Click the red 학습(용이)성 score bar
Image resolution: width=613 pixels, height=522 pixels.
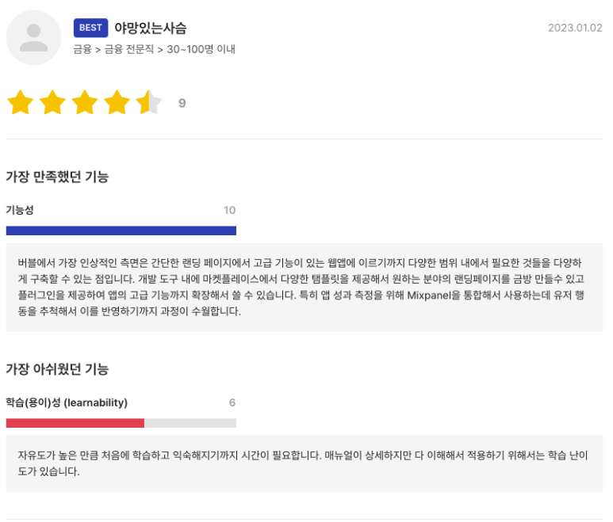(75, 423)
